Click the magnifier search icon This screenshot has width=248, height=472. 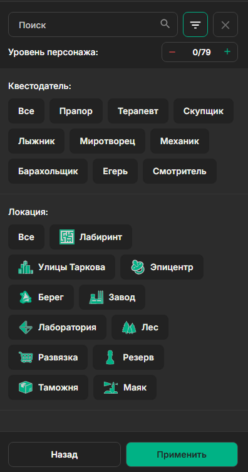coord(165,24)
